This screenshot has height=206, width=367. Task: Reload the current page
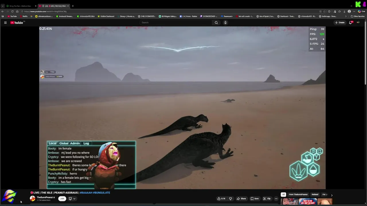(12, 11)
